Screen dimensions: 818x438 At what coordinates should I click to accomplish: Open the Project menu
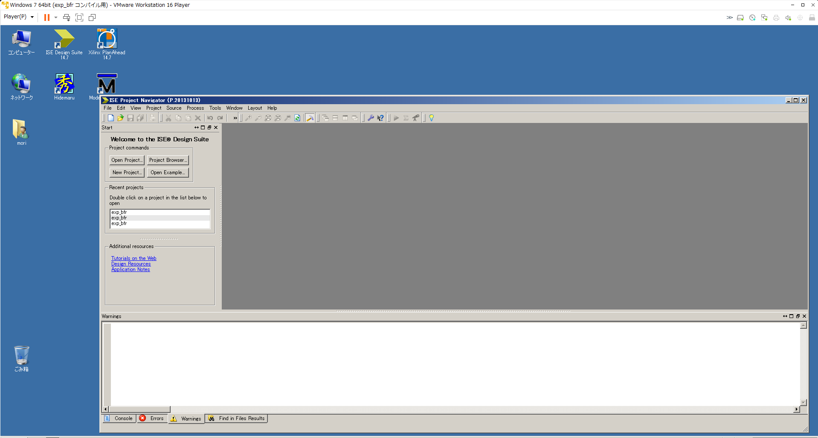[x=154, y=108]
